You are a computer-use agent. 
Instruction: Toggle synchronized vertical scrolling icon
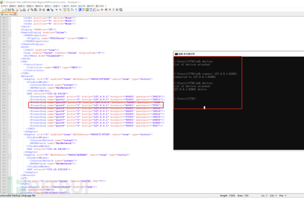tap(65, 10)
